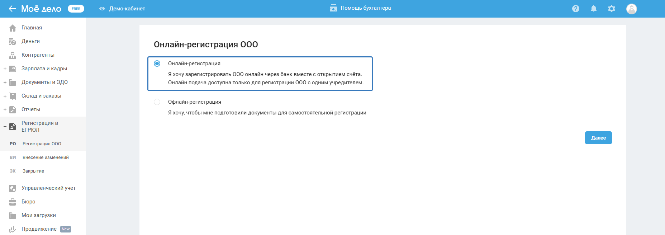Image resolution: width=665 pixels, height=235 pixels.
Task: Open Управленческий учет section
Action: pos(48,188)
